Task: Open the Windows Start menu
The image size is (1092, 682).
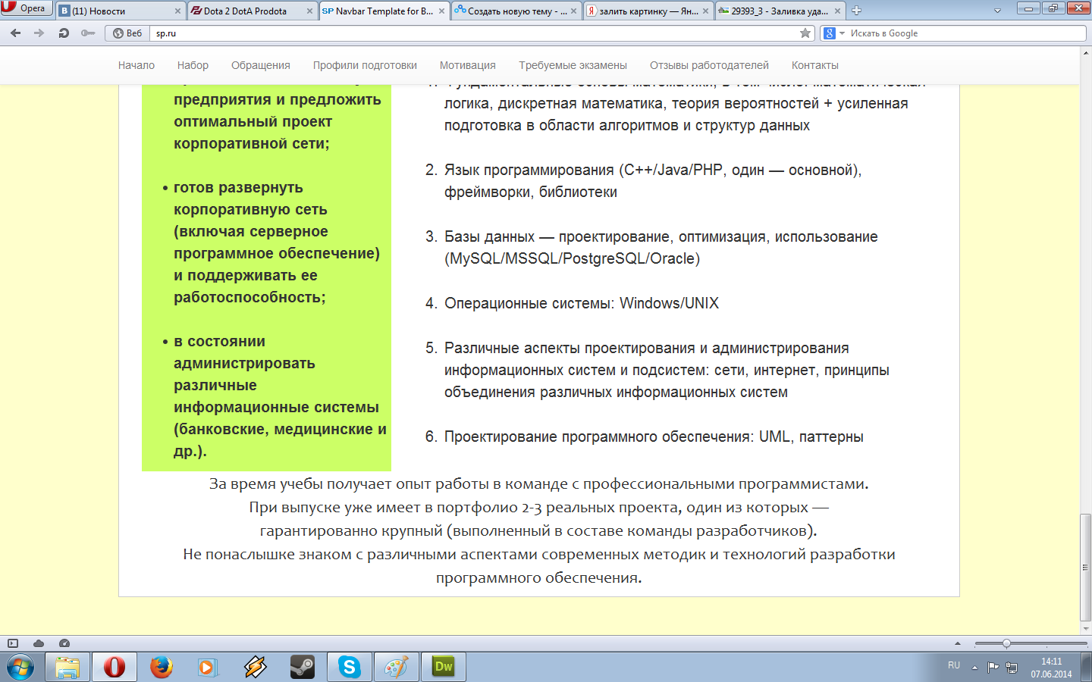Action: [20, 667]
